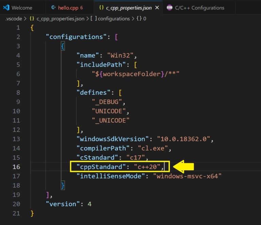This screenshot has height=225, width=261.
Task: Click the C++ file icon on hello.cpp tab
Action: (53, 7)
